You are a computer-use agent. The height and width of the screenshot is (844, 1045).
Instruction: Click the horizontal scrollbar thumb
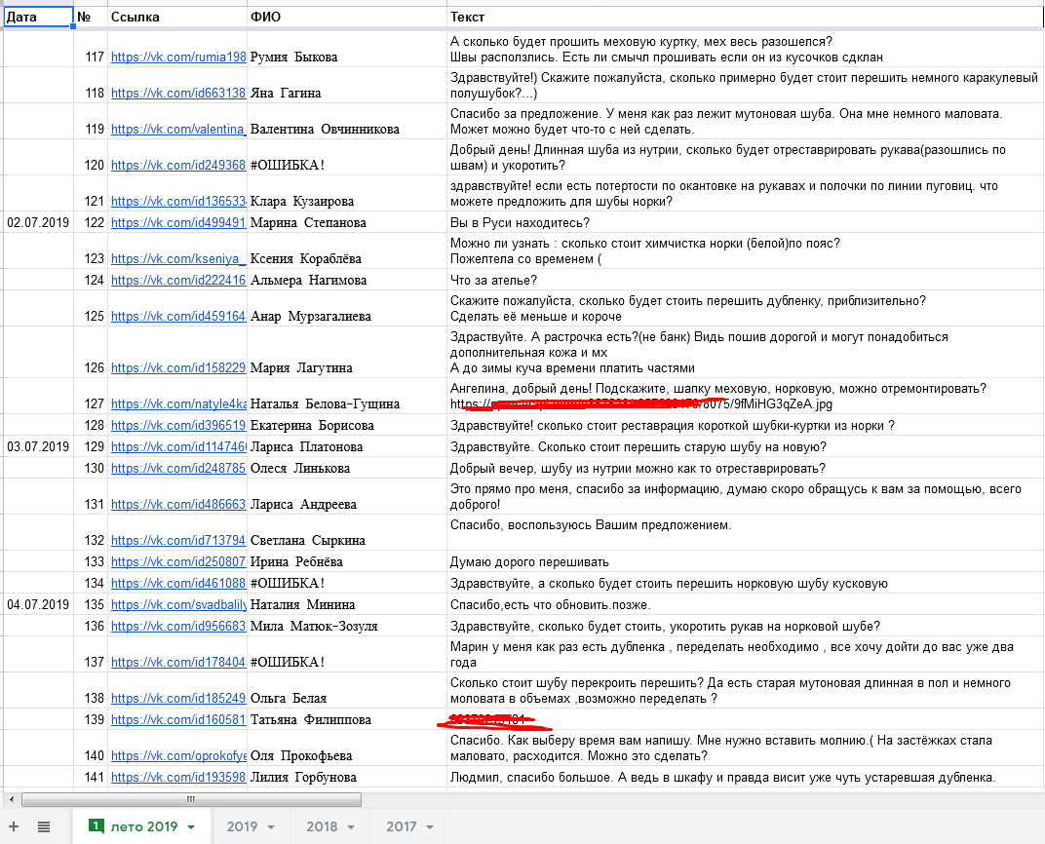coord(191,799)
